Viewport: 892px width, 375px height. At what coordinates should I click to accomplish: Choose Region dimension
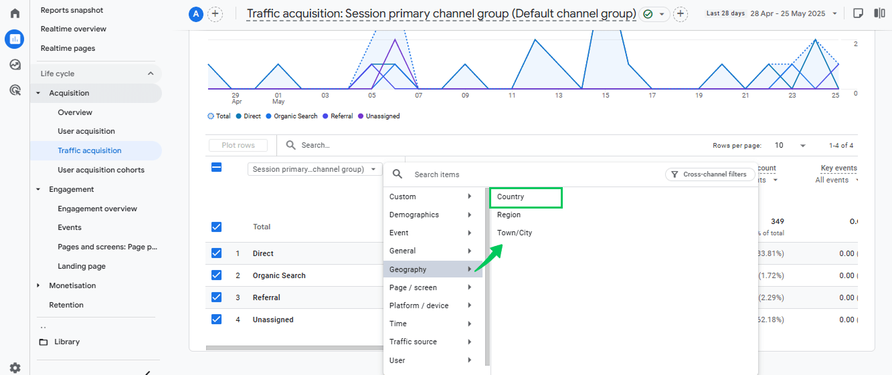pyautogui.click(x=509, y=215)
